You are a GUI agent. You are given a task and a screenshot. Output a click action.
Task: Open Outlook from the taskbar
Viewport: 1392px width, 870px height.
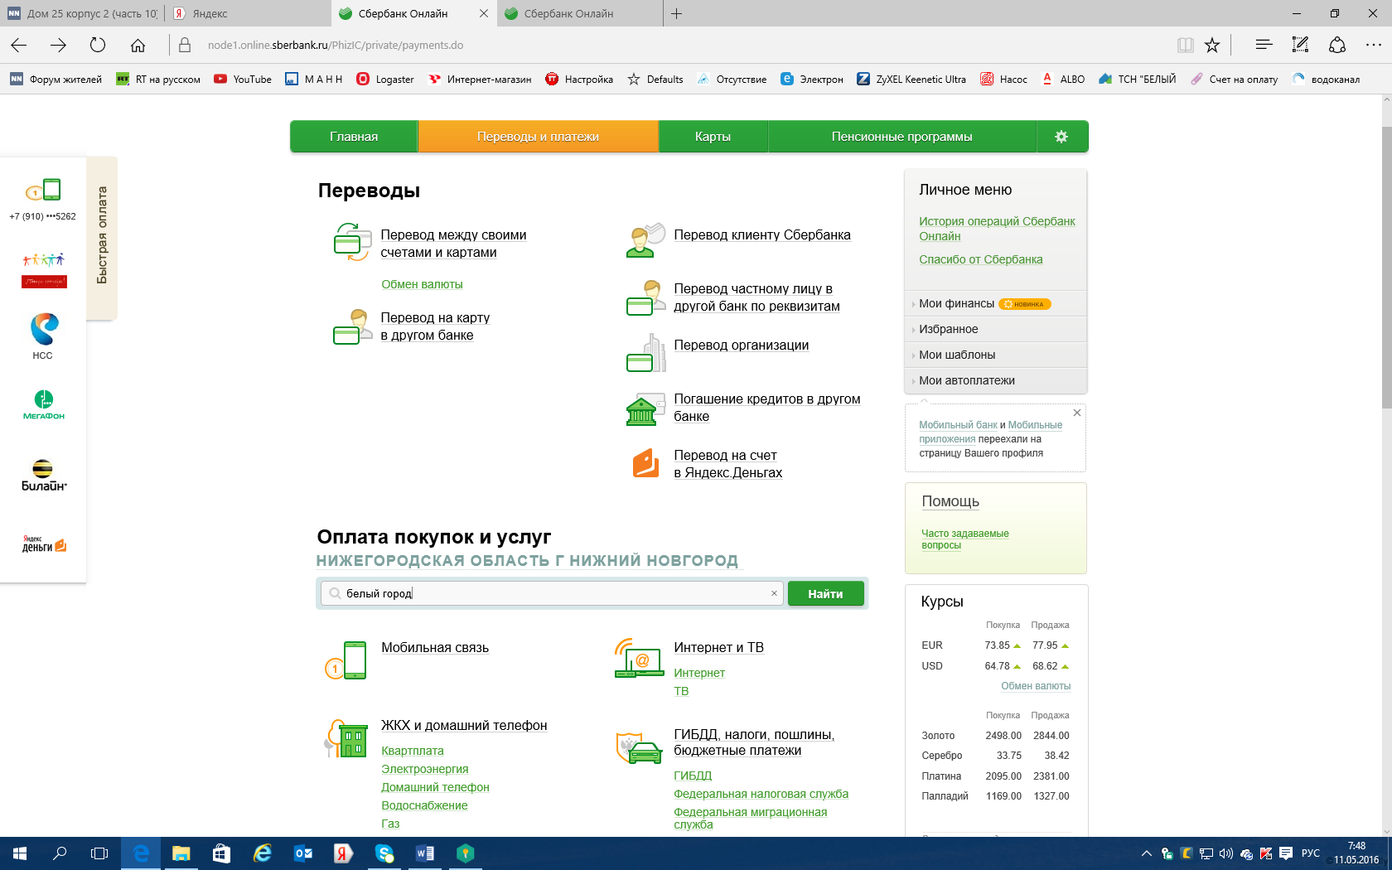point(303,853)
